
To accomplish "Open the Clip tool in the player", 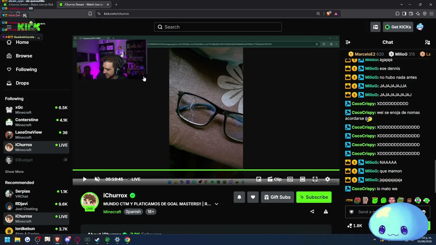I will [274, 179].
